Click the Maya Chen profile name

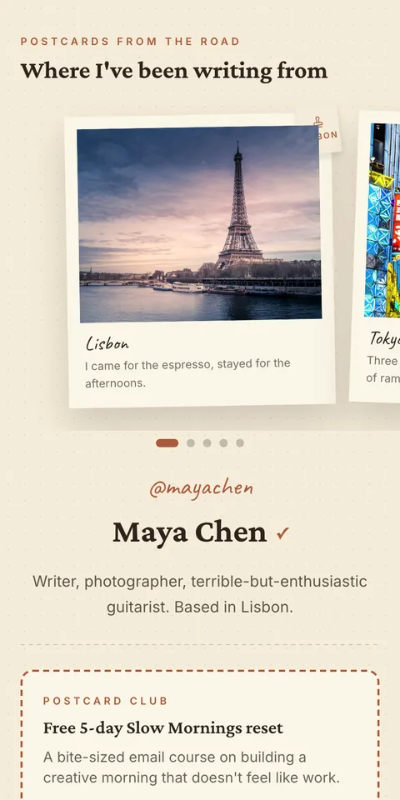pos(190,532)
